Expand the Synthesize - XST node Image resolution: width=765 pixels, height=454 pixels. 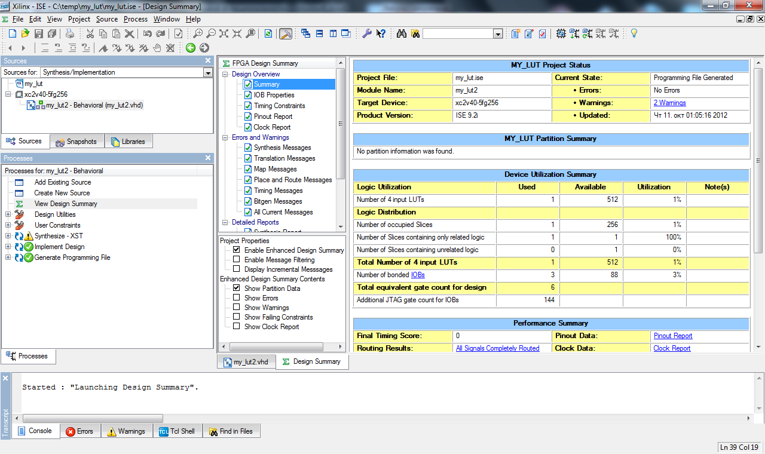[x=8, y=236]
